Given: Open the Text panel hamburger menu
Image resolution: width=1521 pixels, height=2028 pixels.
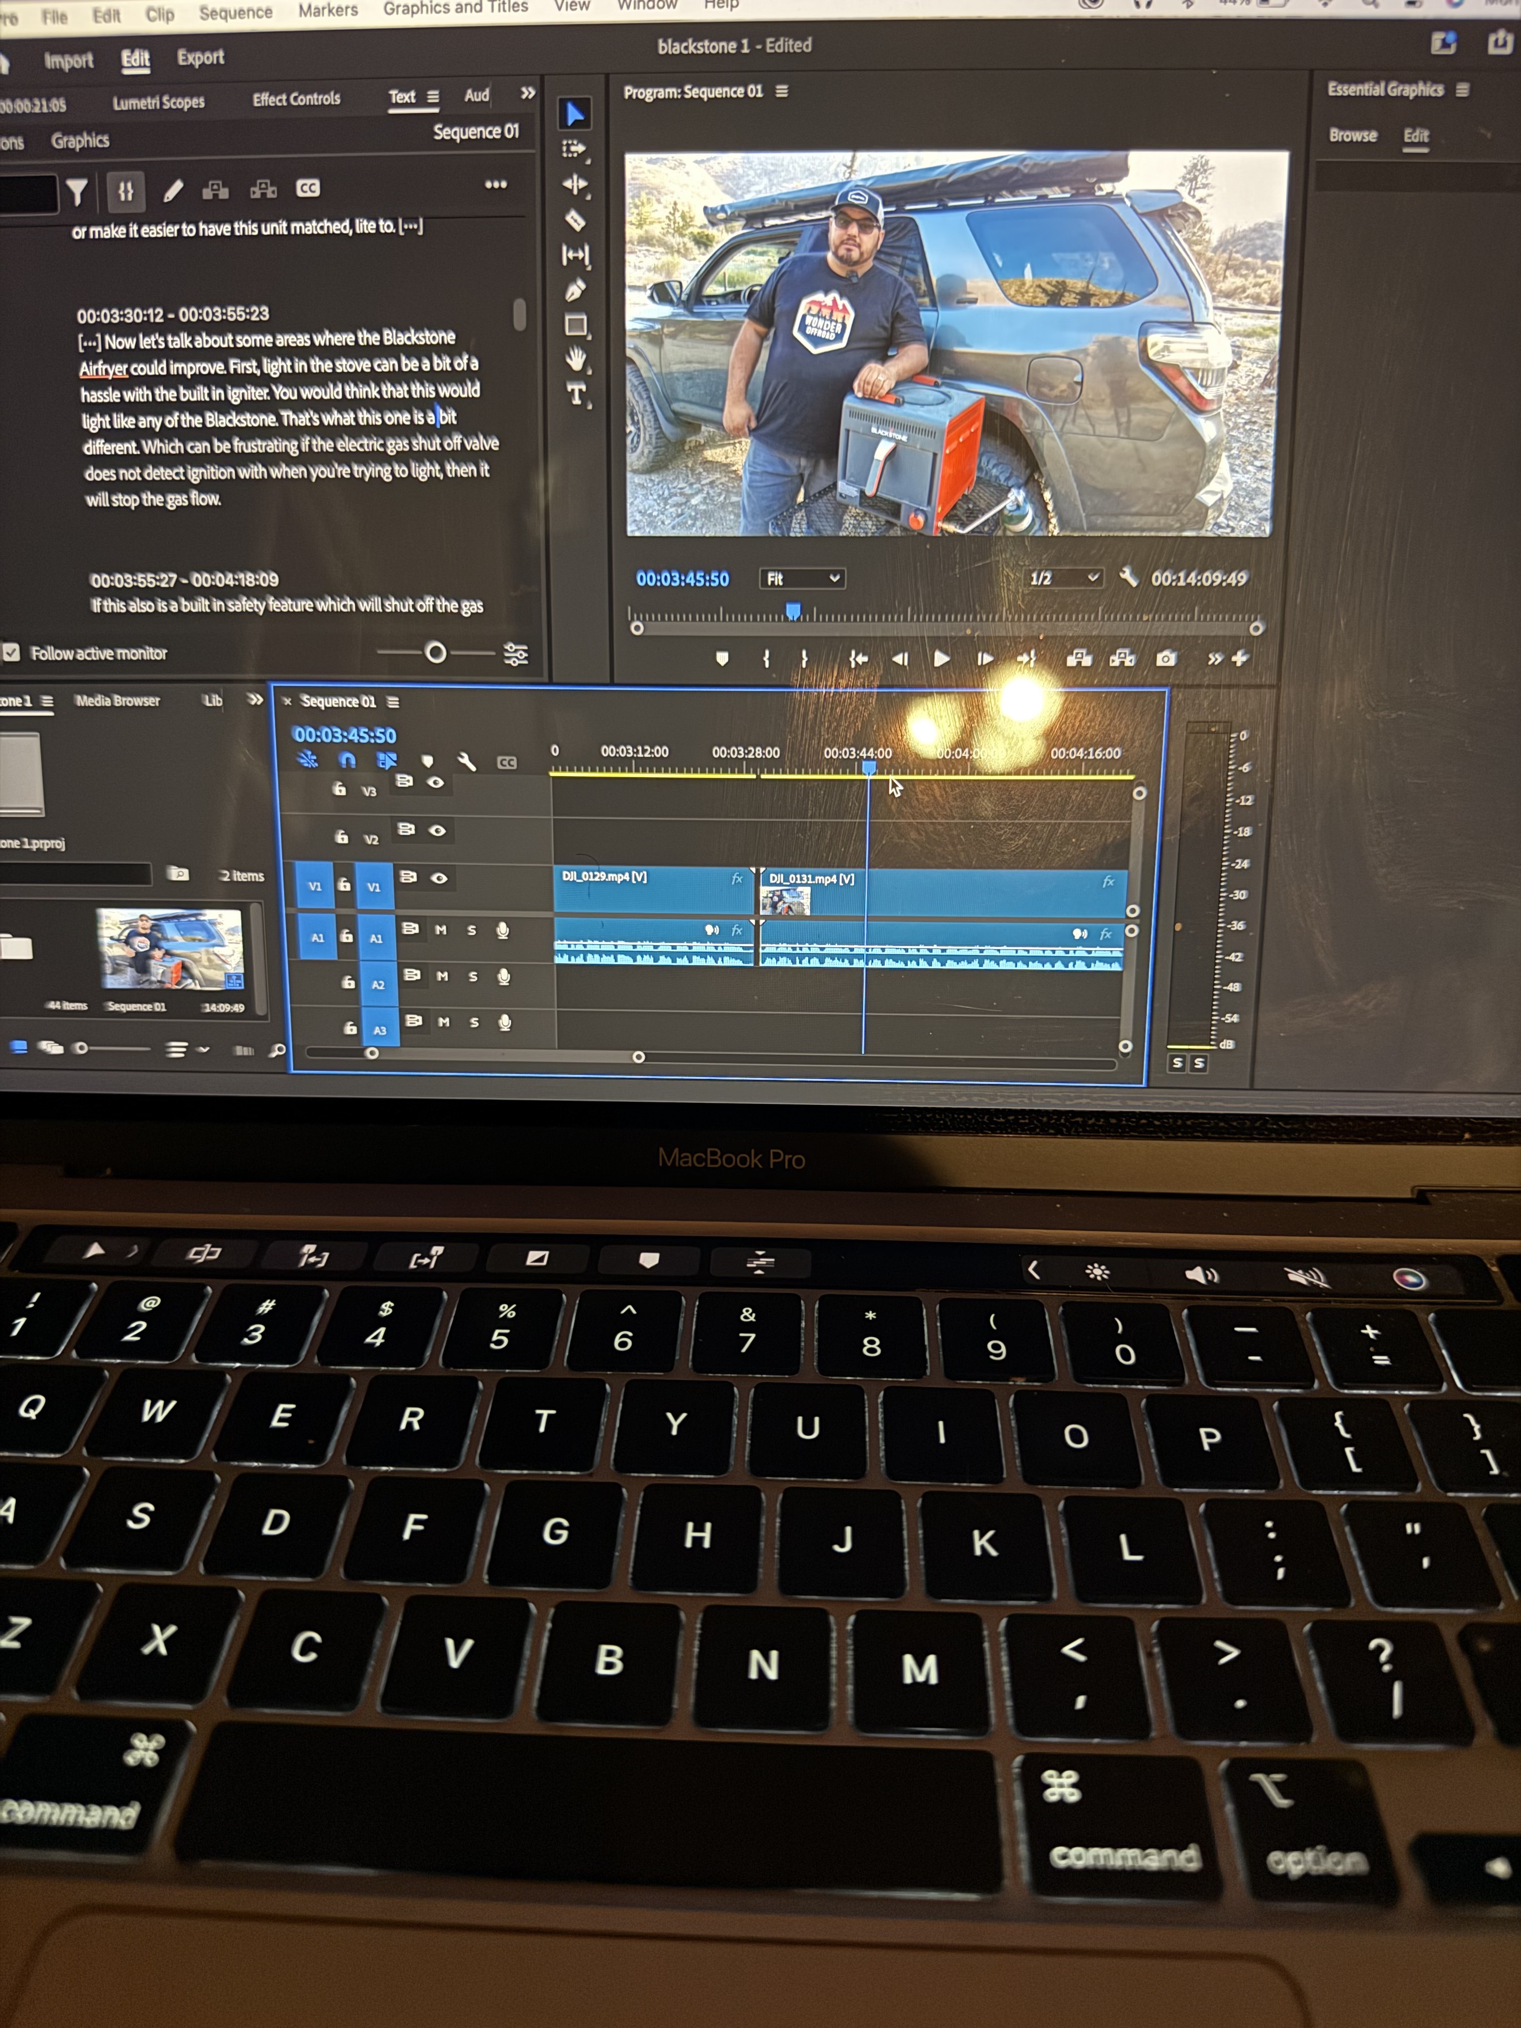Looking at the screenshot, I should click(433, 96).
